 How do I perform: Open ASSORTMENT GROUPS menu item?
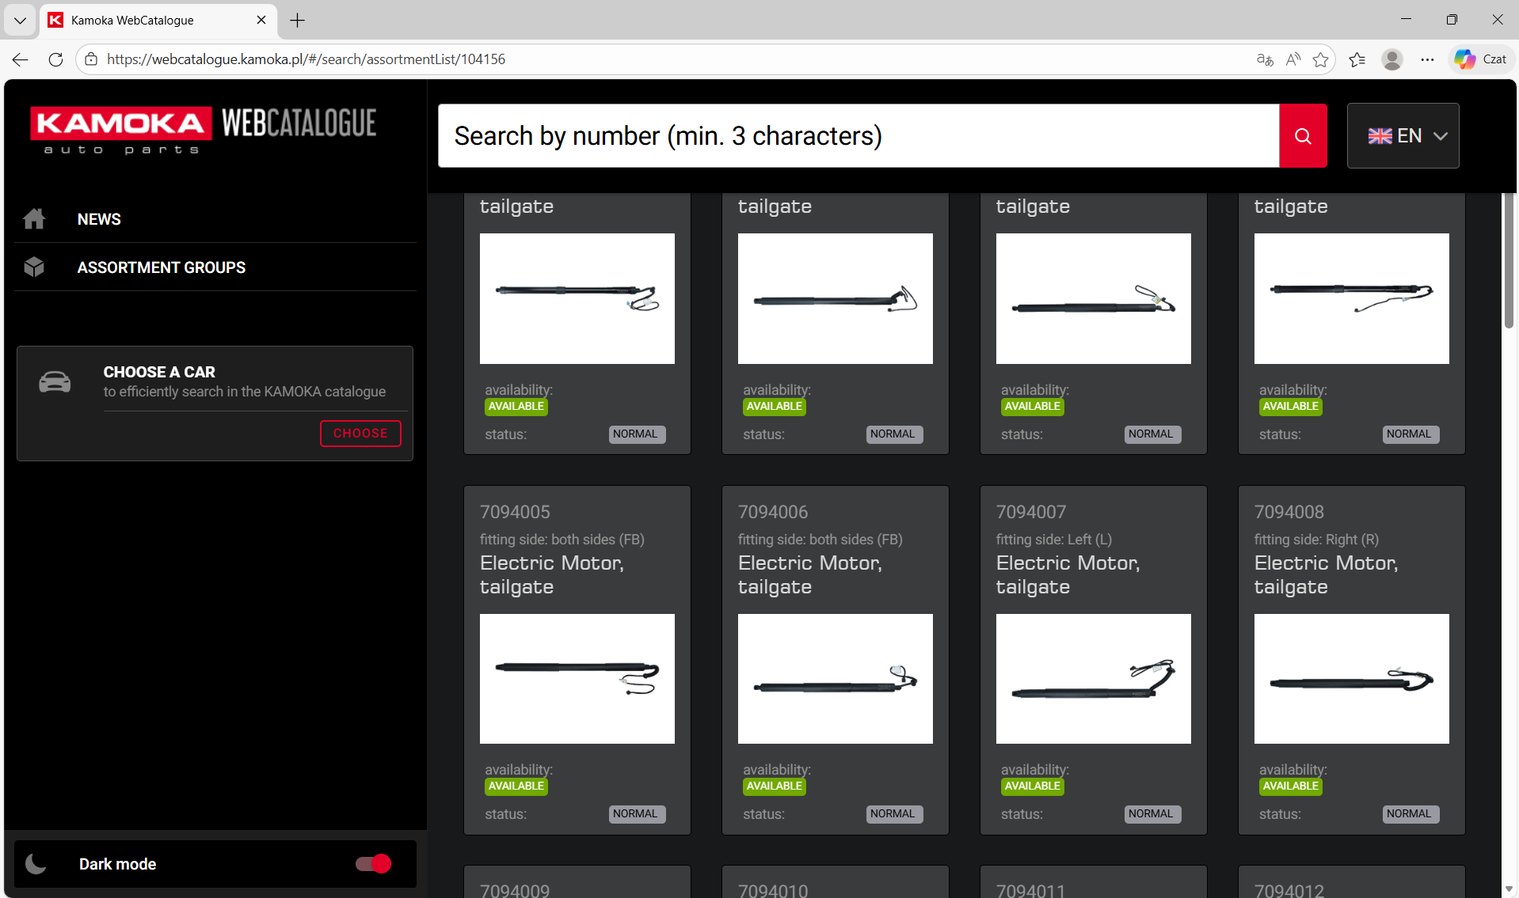pos(162,267)
